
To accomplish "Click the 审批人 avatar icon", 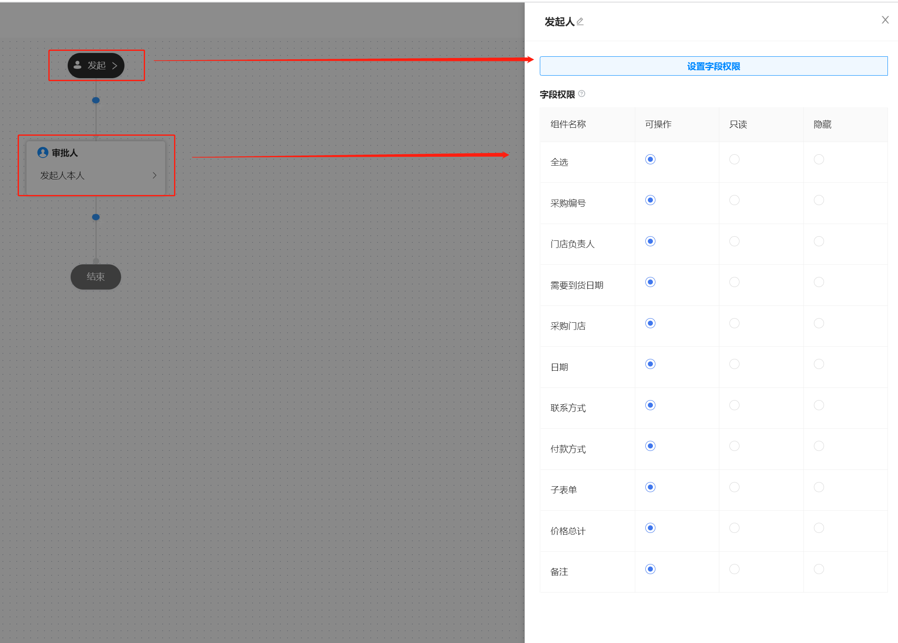I will coord(42,153).
